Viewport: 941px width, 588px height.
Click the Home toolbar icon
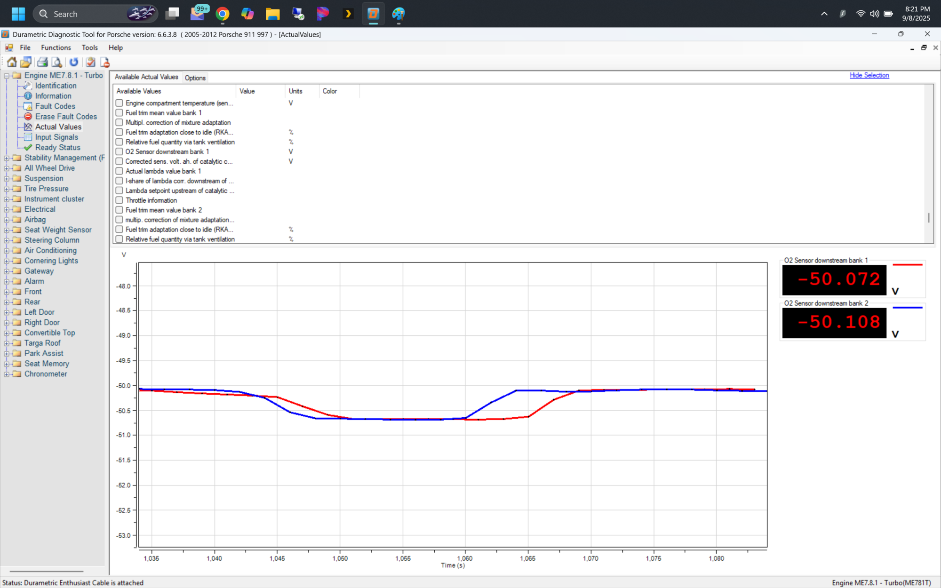pos(12,62)
